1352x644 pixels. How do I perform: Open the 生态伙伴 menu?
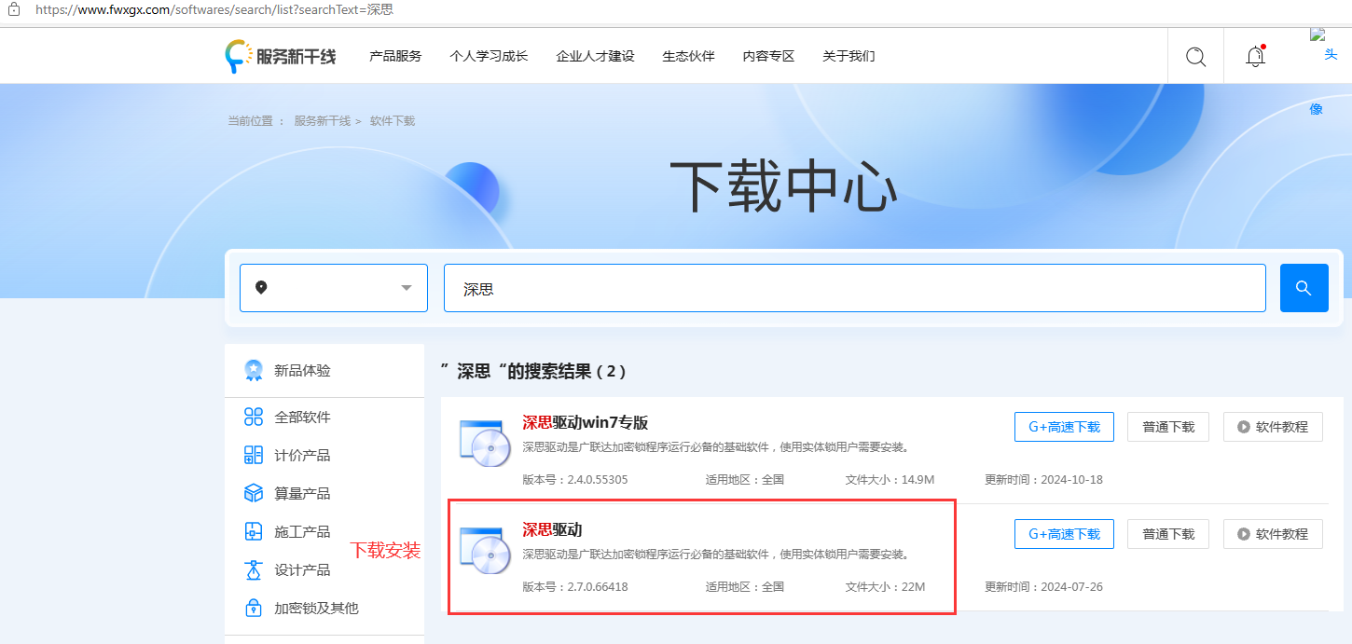688,56
